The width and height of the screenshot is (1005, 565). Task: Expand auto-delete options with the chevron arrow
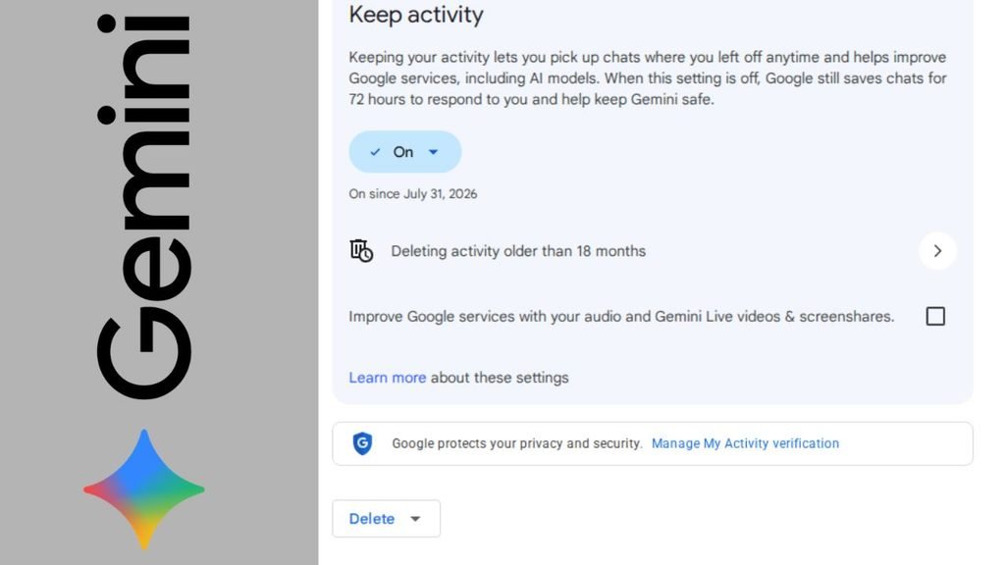point(937,250)
